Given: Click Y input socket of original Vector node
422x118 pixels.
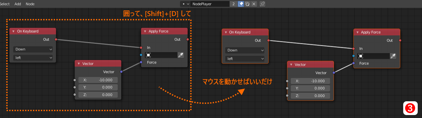Looking at the screenshot, I should [x=75, y=87].
